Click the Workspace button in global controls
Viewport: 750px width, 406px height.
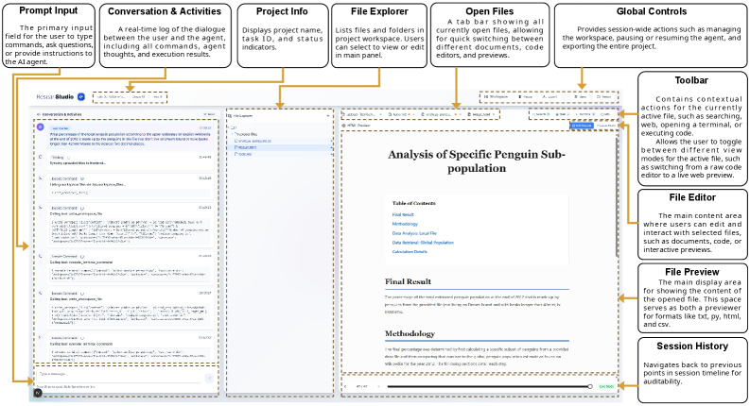click(x=496, y=96)
